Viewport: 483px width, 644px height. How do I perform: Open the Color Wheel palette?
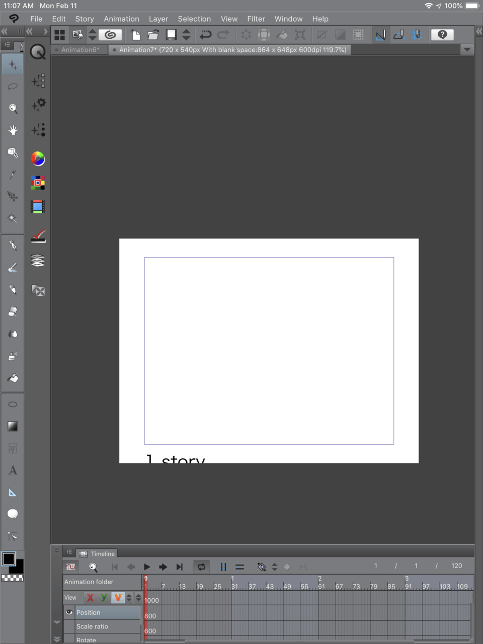(x=38, y=159)
